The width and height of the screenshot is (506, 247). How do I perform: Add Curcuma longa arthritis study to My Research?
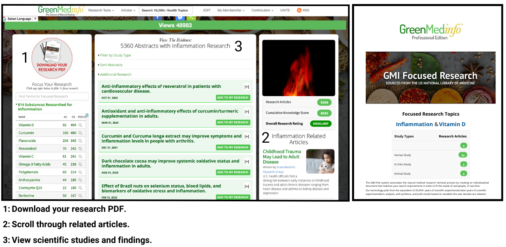(233, 148)
